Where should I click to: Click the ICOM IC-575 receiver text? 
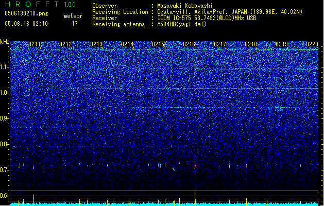click(x=207, y=18)
